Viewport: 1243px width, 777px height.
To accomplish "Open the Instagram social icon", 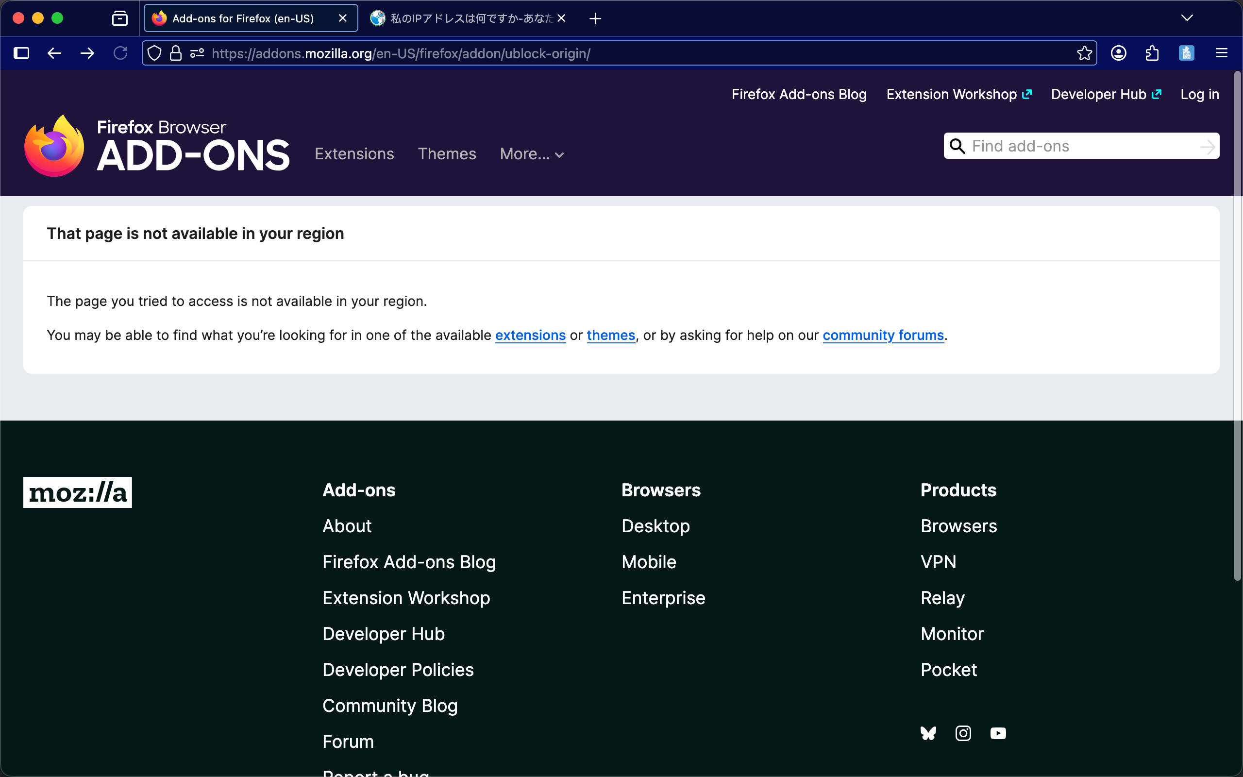I will click(963, 733).
